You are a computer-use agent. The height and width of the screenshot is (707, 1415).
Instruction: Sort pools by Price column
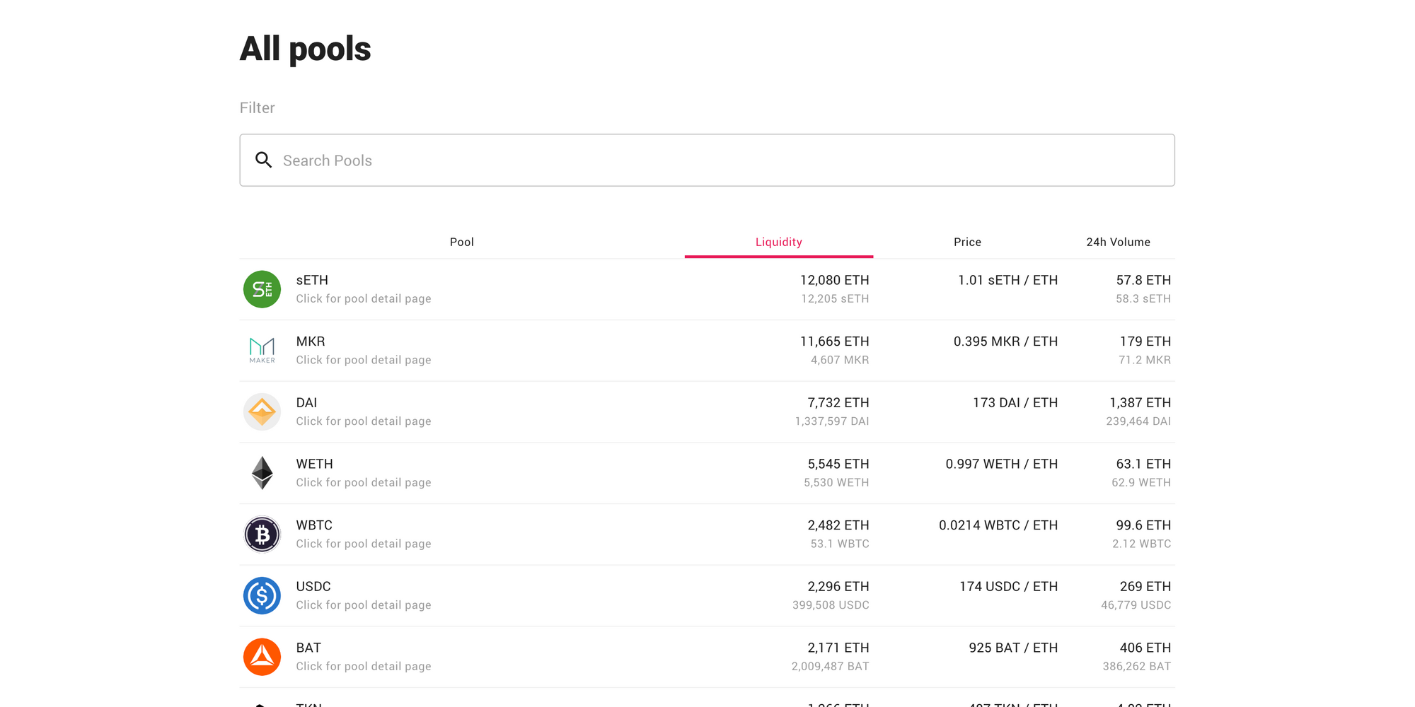[967, 242]
